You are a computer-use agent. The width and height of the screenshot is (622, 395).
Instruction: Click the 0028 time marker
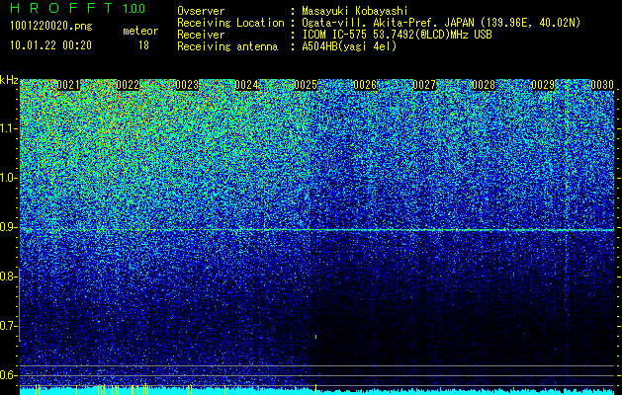coord(484,85)
